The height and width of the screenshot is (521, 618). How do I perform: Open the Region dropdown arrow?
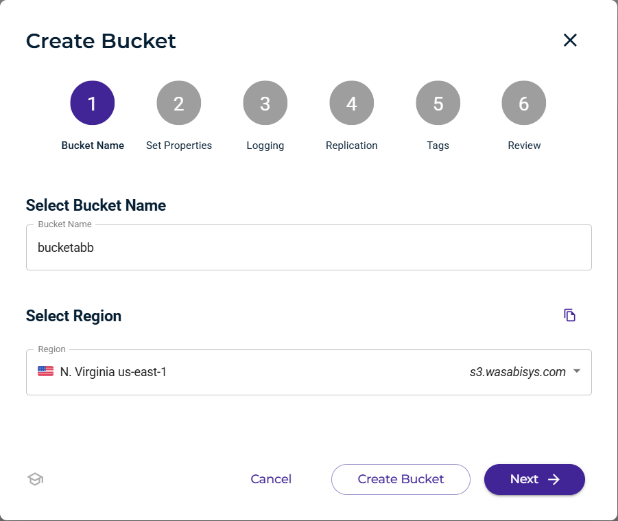click(577, 371)
